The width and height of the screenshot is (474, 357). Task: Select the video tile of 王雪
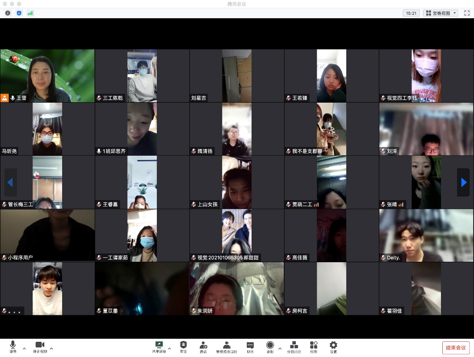click(47, 76)
